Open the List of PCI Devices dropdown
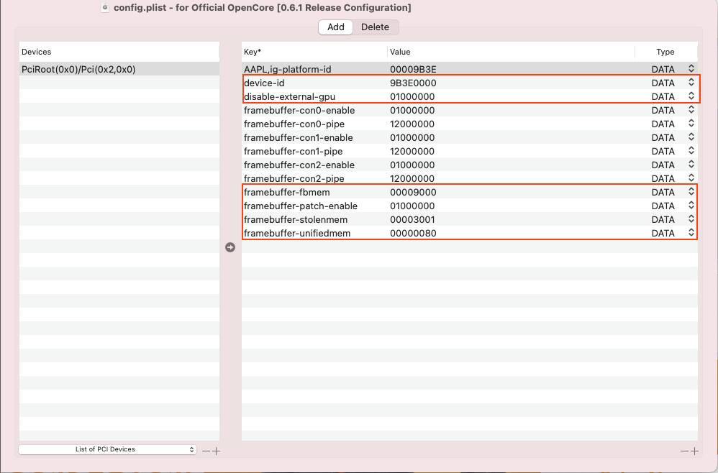This screenshot has width=718, height=473. [107, 449]
